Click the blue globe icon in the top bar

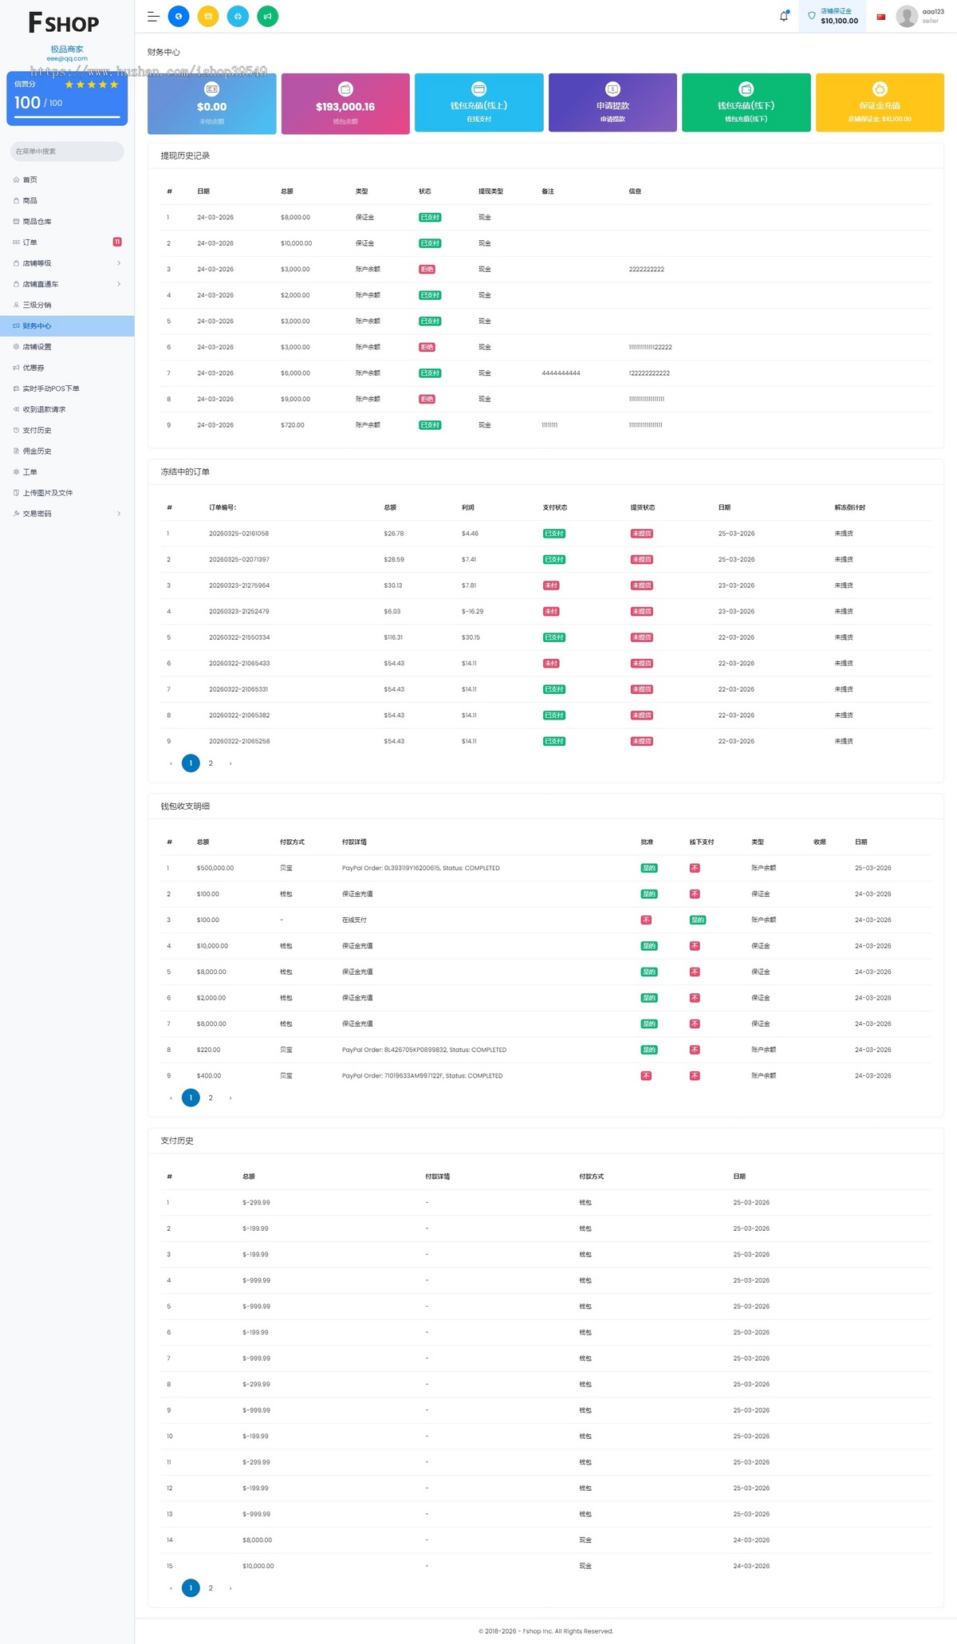[x=179, y=16]
